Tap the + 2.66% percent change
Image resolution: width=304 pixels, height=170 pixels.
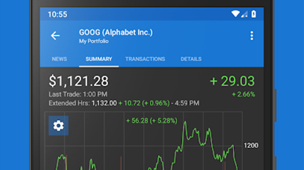click(x=243, y=94)
